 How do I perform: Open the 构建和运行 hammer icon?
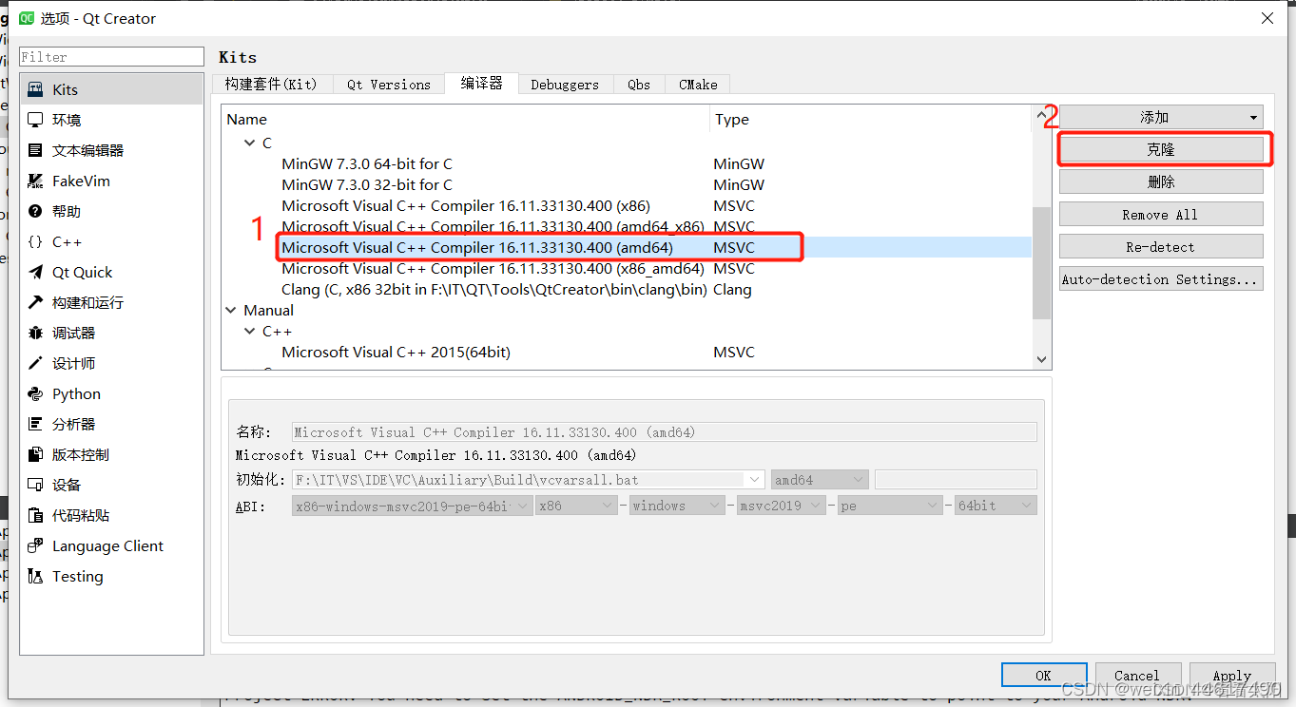35,302
